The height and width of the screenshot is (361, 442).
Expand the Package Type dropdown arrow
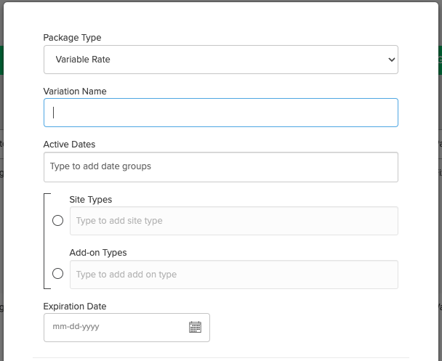coord(391,60)
